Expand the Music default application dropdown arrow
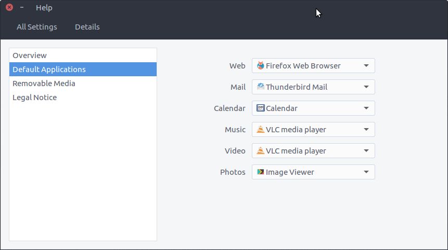 (x=366, y=129)
